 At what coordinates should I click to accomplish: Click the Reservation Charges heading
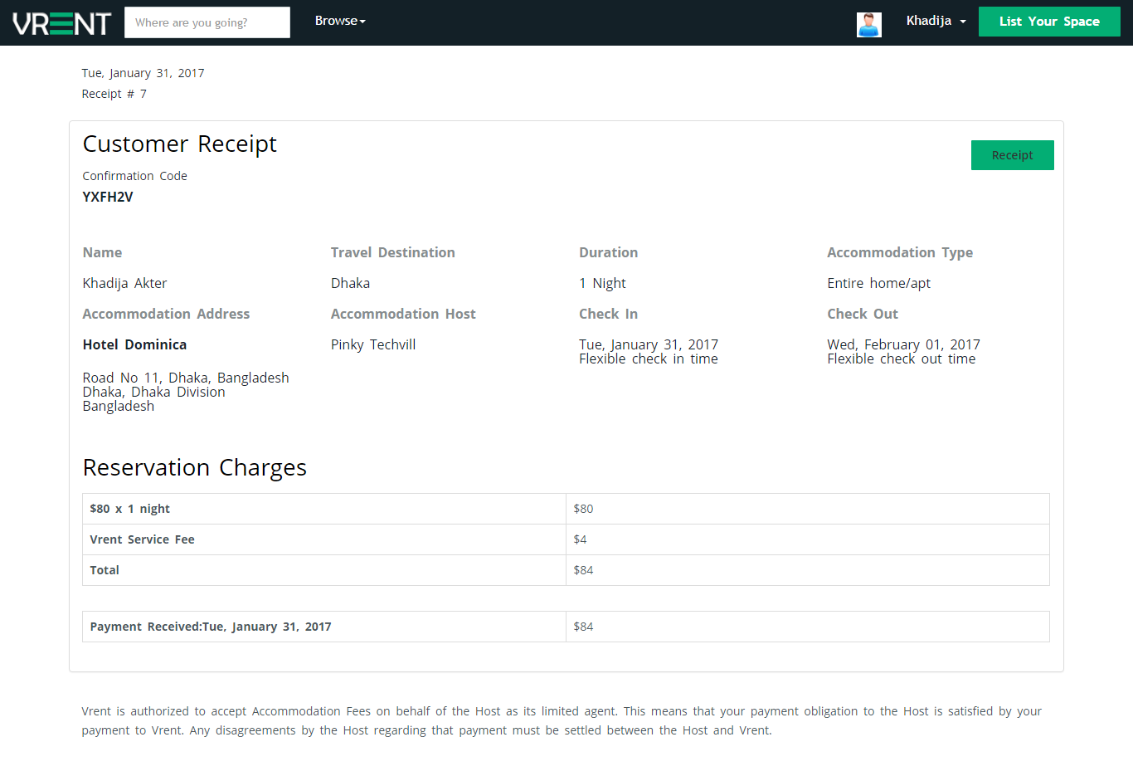[x=195, y=468]
